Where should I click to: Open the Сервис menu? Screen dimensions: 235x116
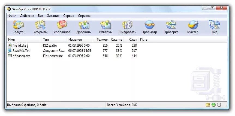click(69, 16)
